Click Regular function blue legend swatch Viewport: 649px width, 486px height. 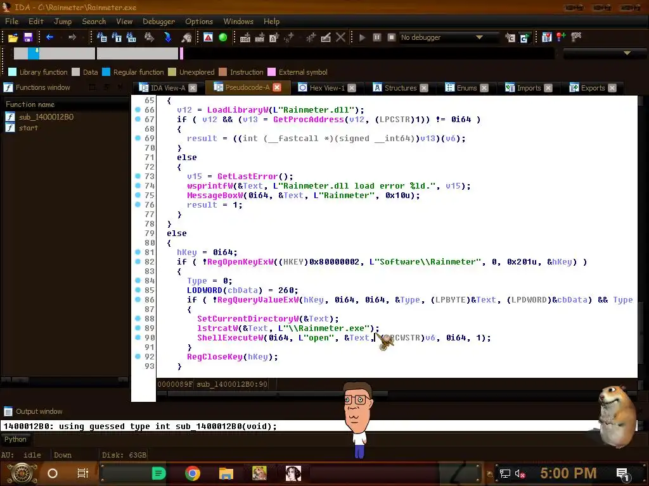click(106, 72)
